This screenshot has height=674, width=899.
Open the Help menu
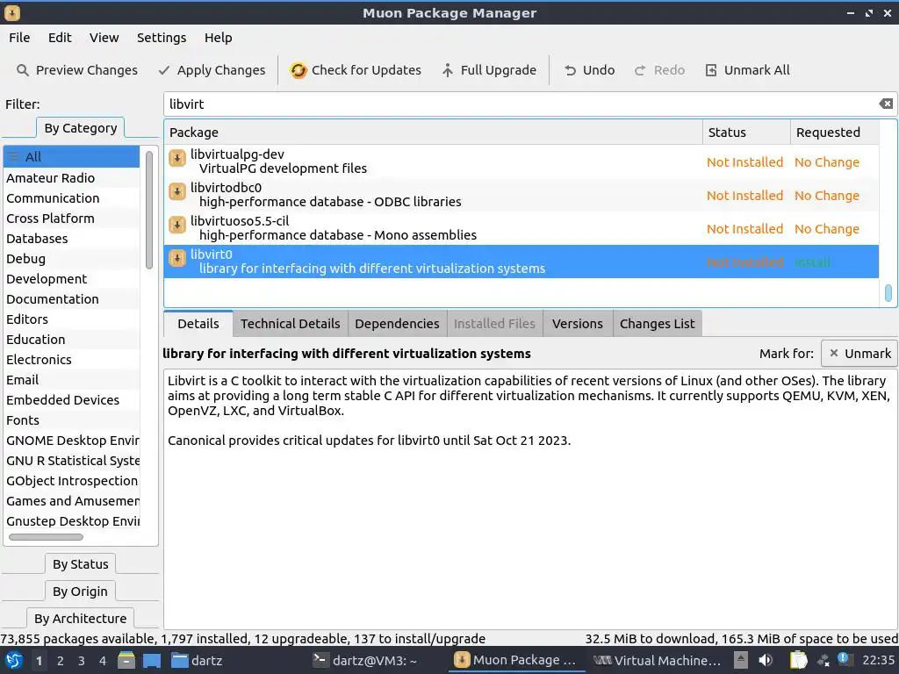point(218,38)
